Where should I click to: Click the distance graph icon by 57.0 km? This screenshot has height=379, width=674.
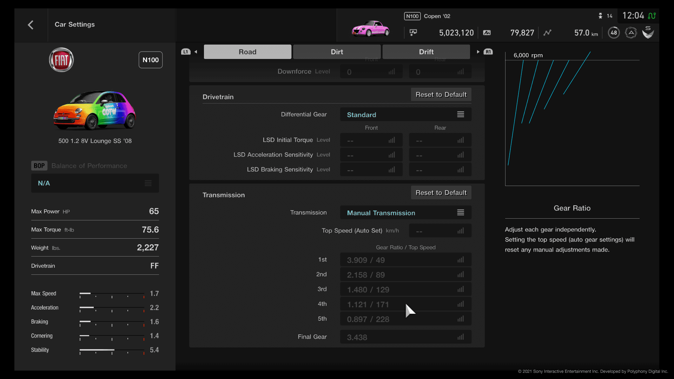pos(547,33)
